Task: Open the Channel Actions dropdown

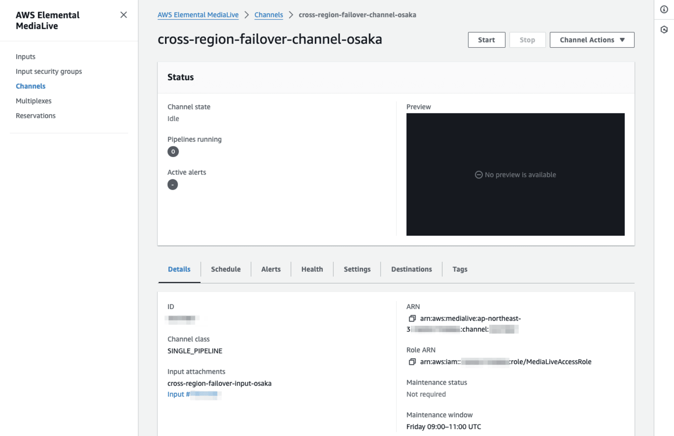Action: 592,40
